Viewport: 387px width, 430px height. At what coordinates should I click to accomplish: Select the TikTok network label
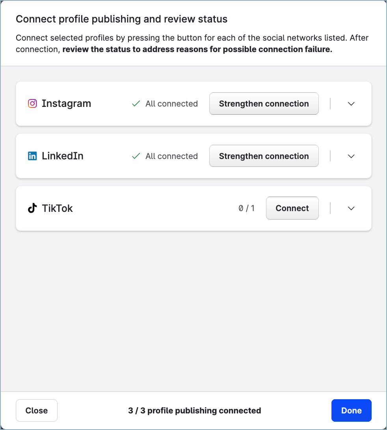coord(58,208)
